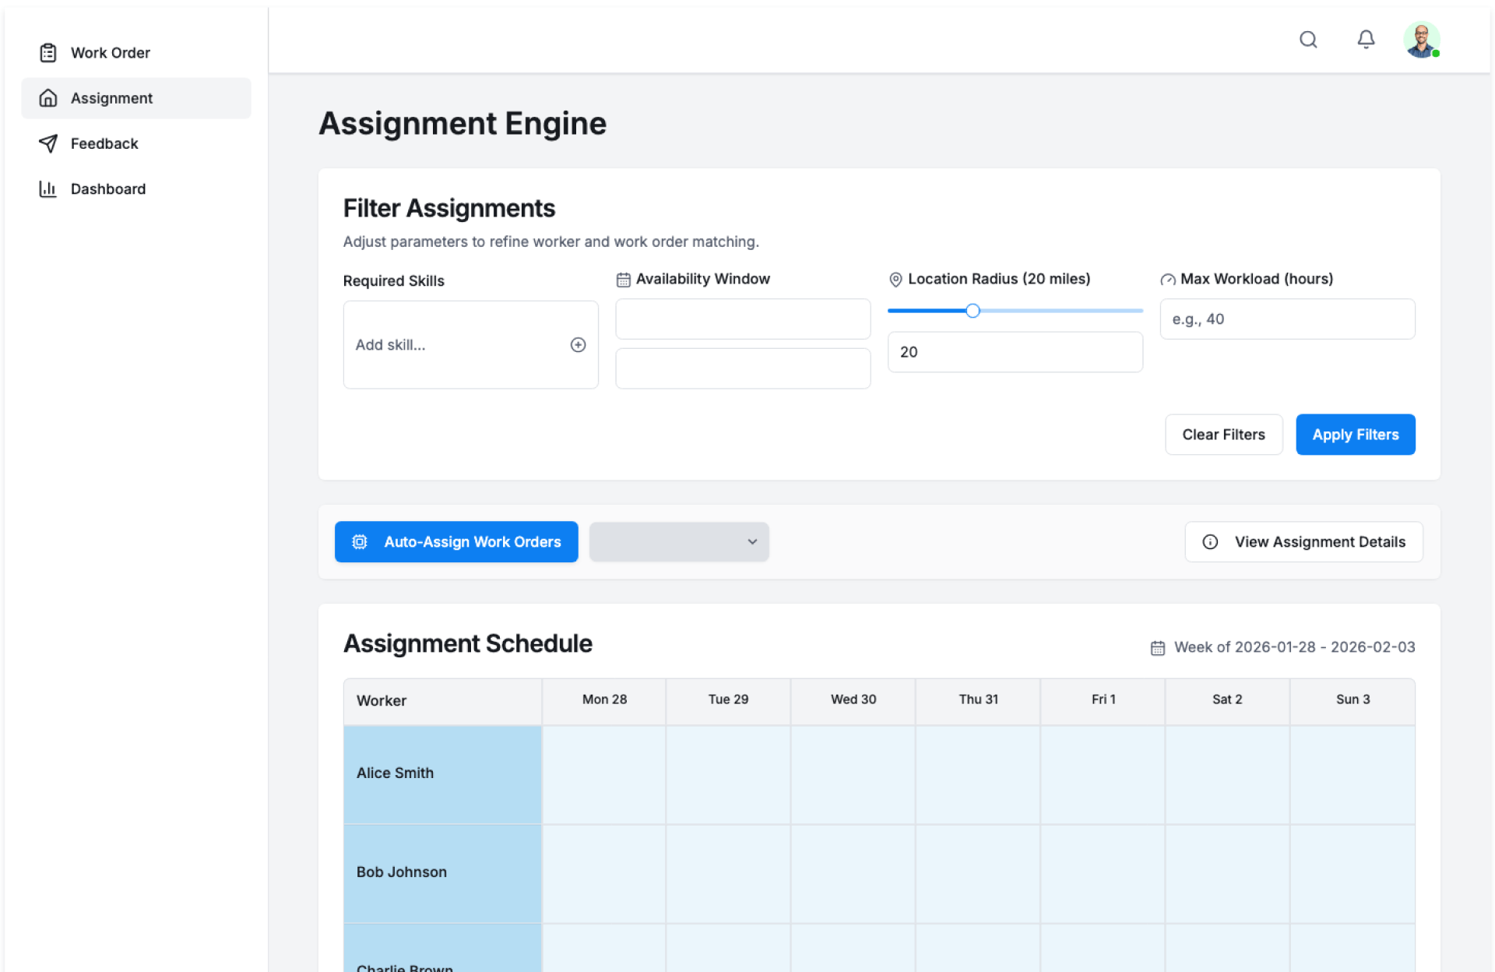Click first Availability Window date field
1495x972 pixels.
pyautogui.click(x=743, y=319)
